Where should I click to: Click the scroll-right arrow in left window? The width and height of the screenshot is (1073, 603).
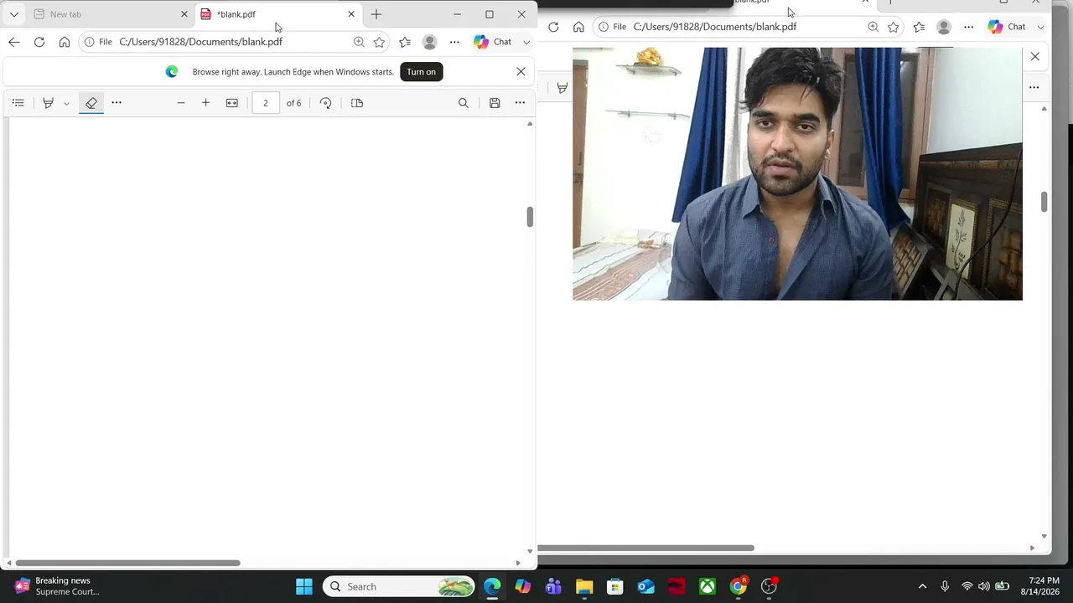pyautogui.click(x=518, y=563)
